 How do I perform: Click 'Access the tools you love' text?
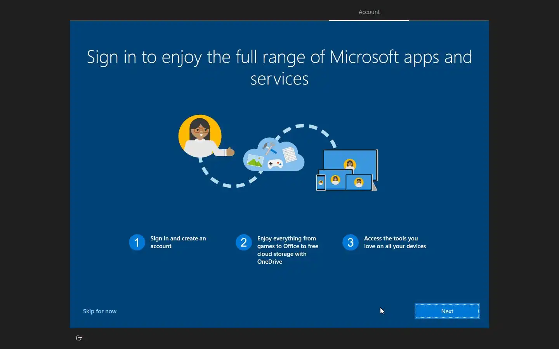(x=395, y=242)
